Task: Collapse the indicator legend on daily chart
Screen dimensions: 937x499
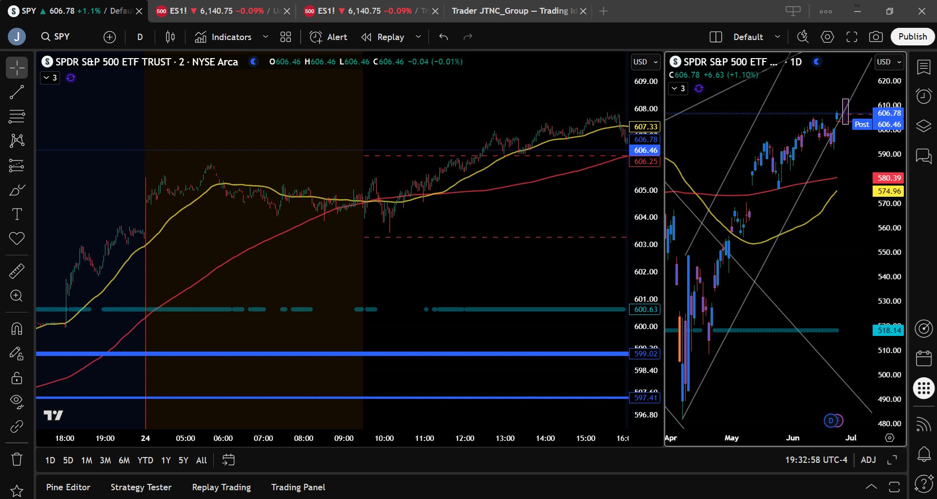Action: (x=678, y=88)
